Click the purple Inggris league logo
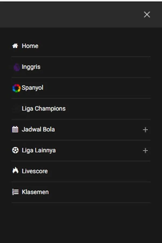Viewport: 162px width, 243px height. coord(16,67)
